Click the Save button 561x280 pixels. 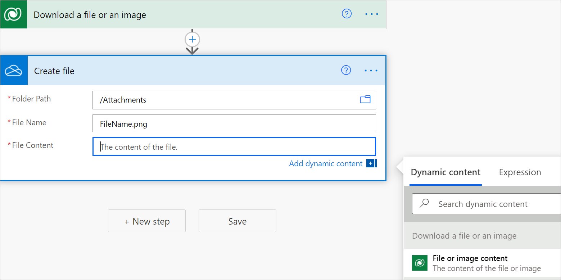(x=237, y=221)
